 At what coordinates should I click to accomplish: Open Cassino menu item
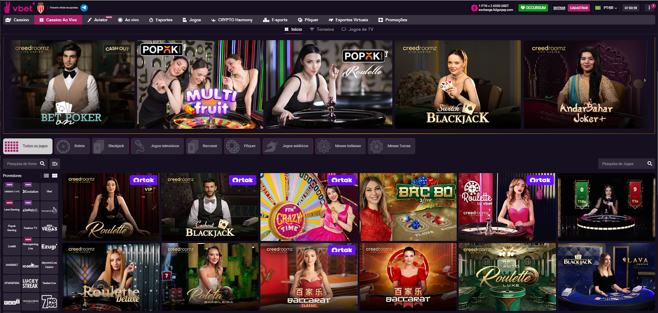18,20
